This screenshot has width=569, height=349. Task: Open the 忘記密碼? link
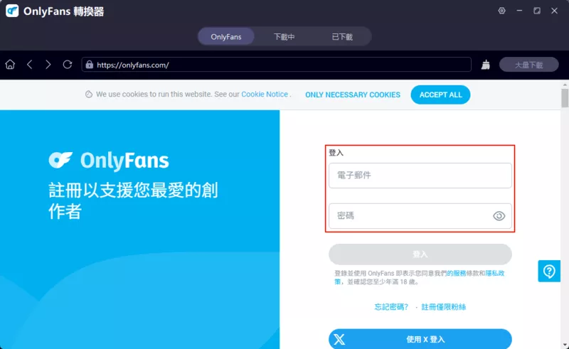pos(391,307)
